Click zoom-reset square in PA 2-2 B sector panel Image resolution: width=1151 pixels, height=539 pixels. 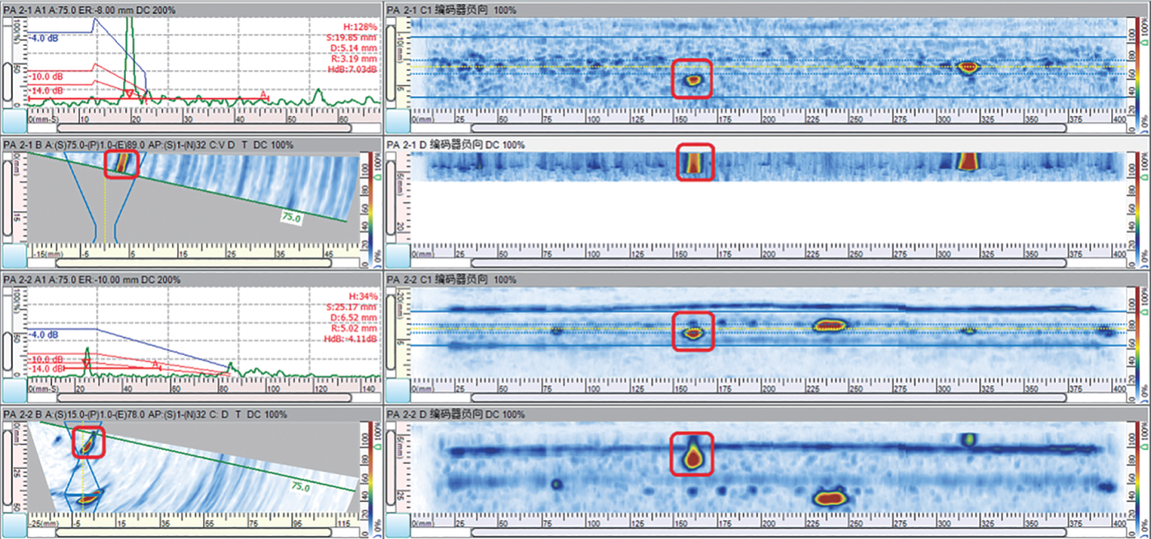click(x=13, y=526)
